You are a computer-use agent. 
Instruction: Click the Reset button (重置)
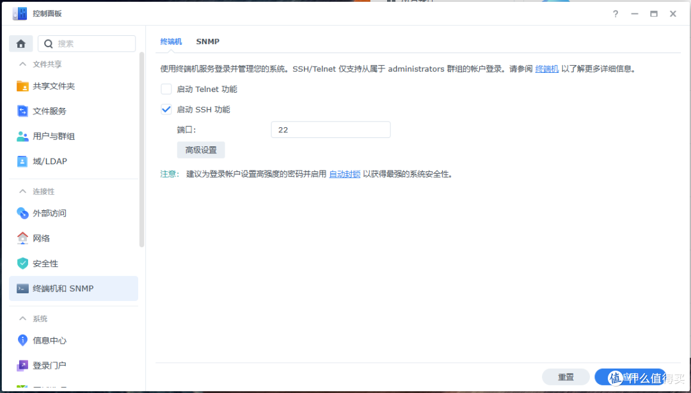click(x=566, y=377)
